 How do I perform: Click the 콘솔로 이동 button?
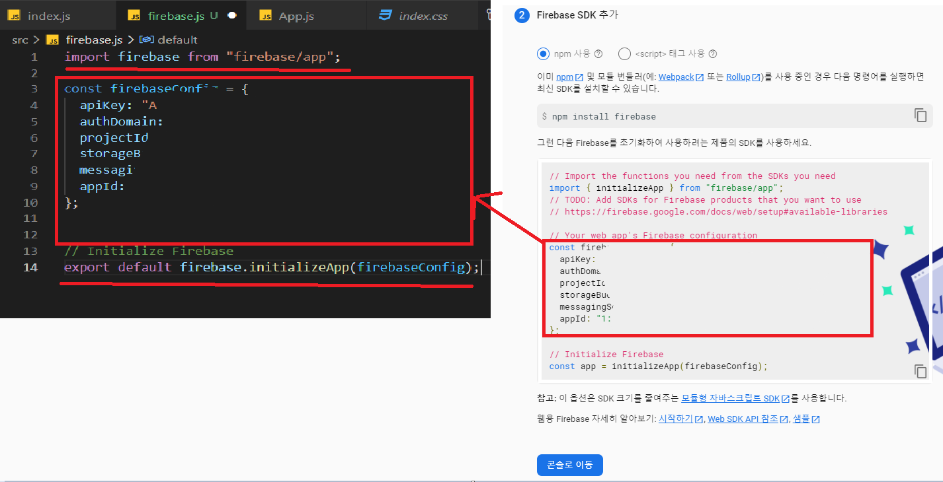click(569, 465)
